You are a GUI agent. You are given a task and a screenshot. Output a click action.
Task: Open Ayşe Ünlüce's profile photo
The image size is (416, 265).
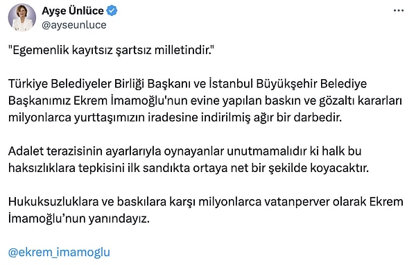(x=22, y=17)
